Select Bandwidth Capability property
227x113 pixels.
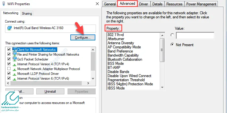click(x=123, y=55)
